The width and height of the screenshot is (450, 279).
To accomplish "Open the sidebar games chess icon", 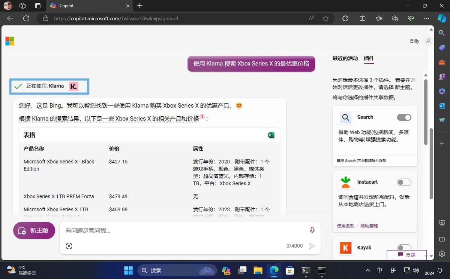I will tap(442, 77).
